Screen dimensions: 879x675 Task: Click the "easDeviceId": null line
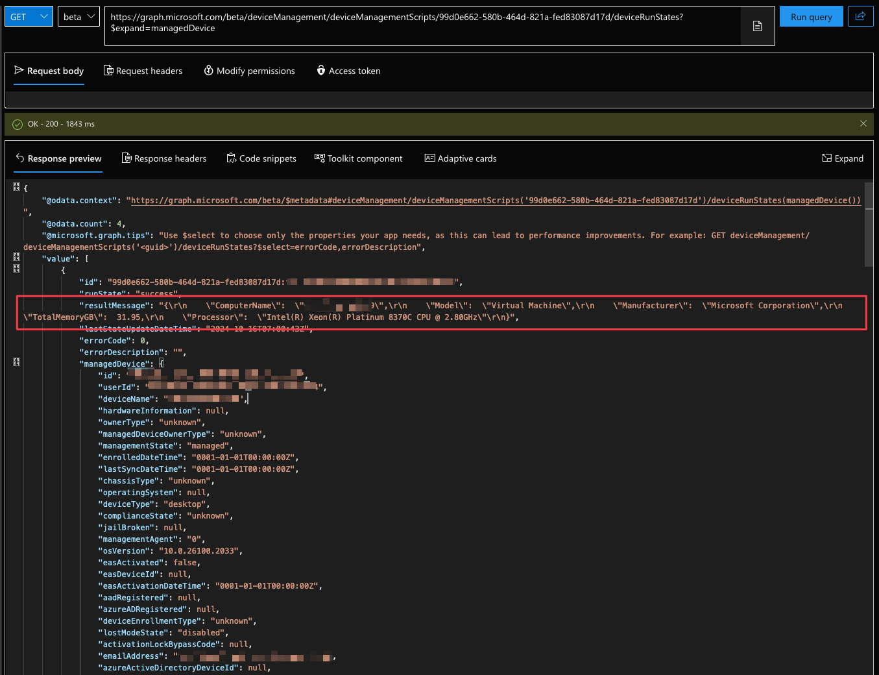point(145,574)
